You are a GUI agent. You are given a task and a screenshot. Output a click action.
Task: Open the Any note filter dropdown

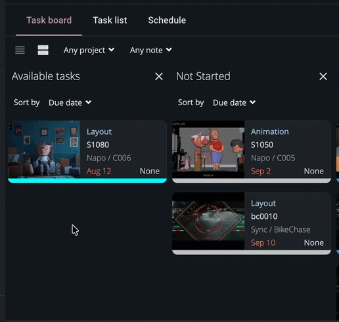coord(150,50)
